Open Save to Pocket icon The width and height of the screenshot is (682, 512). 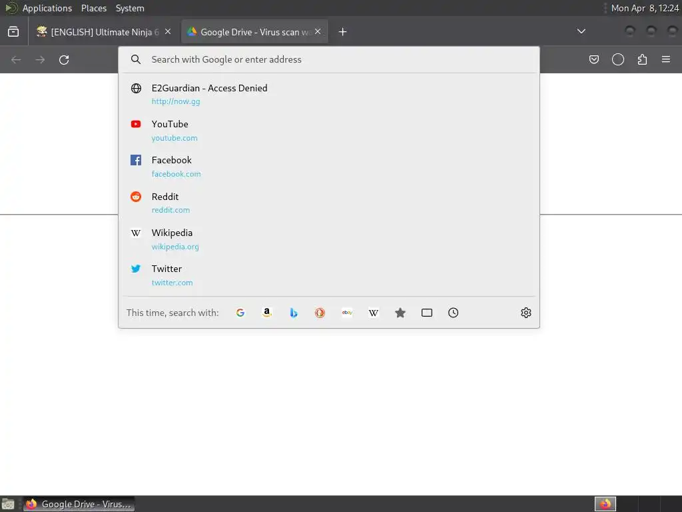(593, 59)
